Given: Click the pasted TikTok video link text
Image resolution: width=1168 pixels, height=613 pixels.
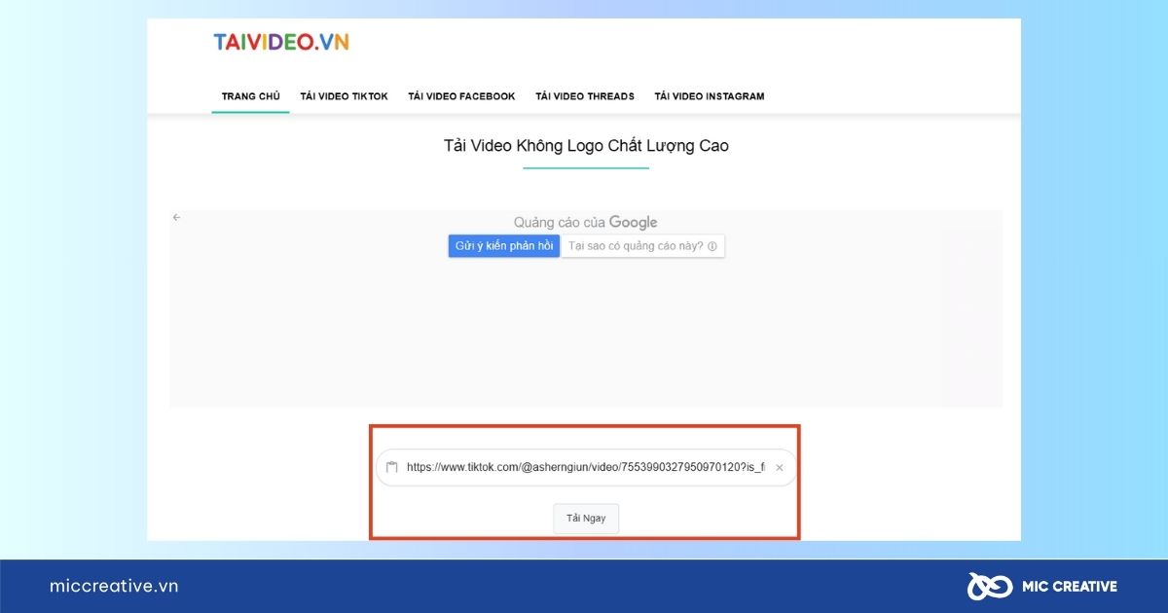Looking at the screenshot, I should 584,467.
